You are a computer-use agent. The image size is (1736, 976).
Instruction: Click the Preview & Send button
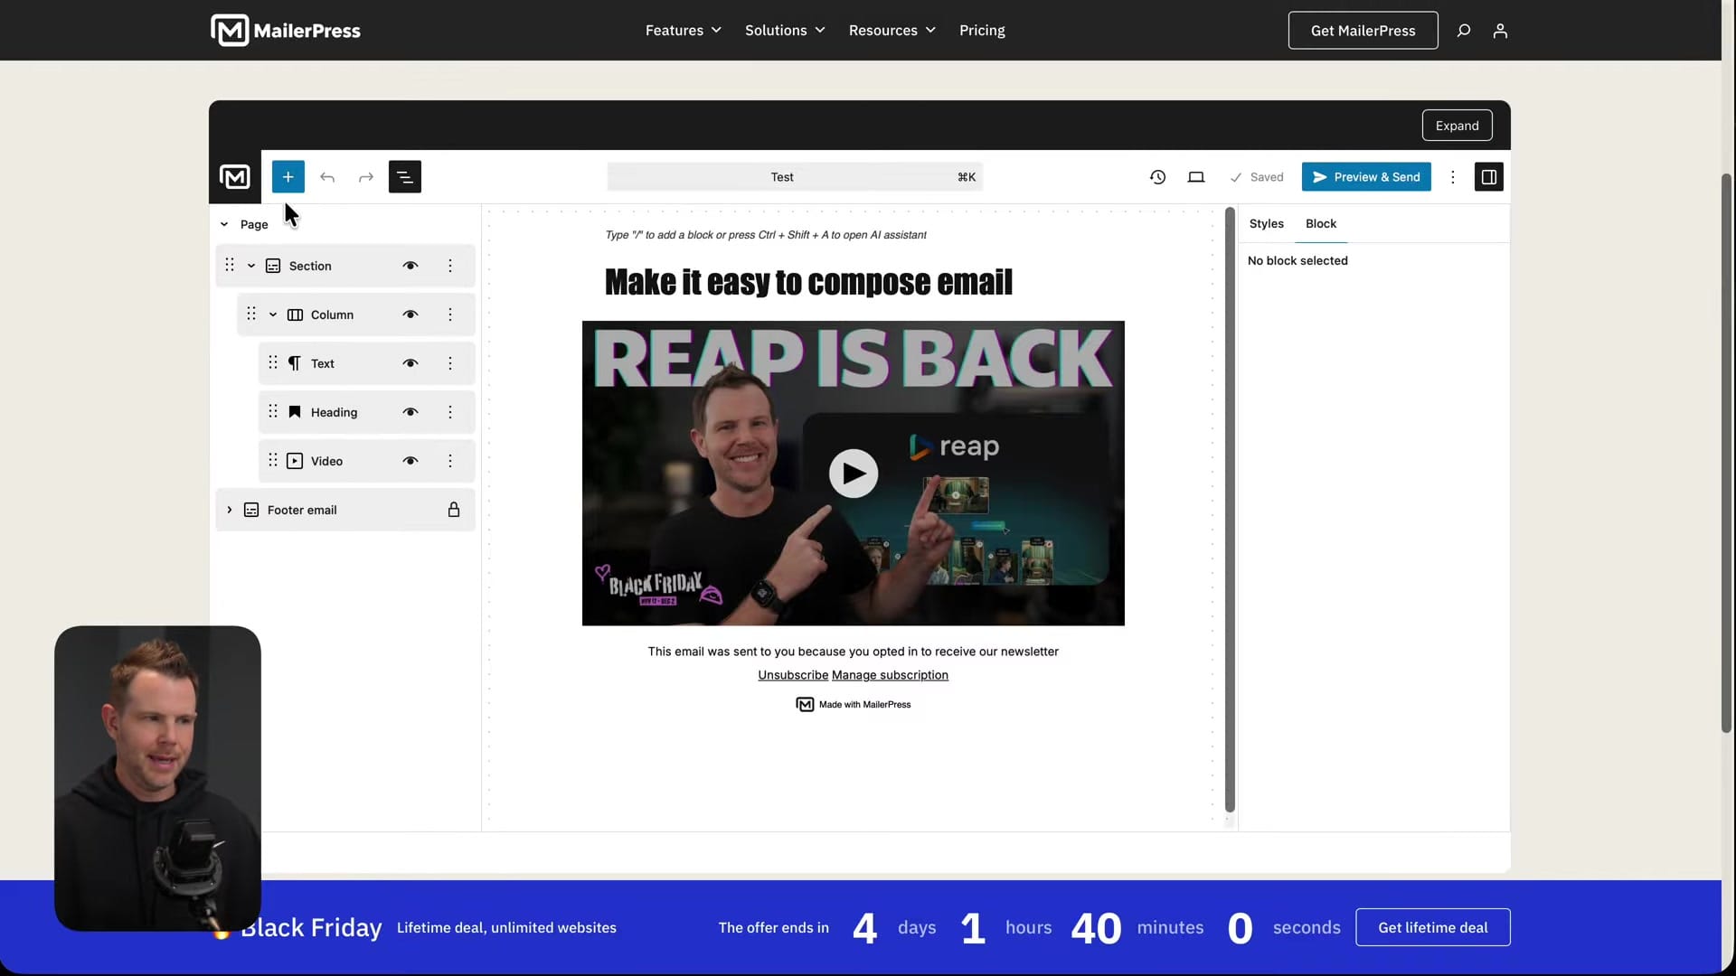pyautogui.click(x=1366, y=177)
